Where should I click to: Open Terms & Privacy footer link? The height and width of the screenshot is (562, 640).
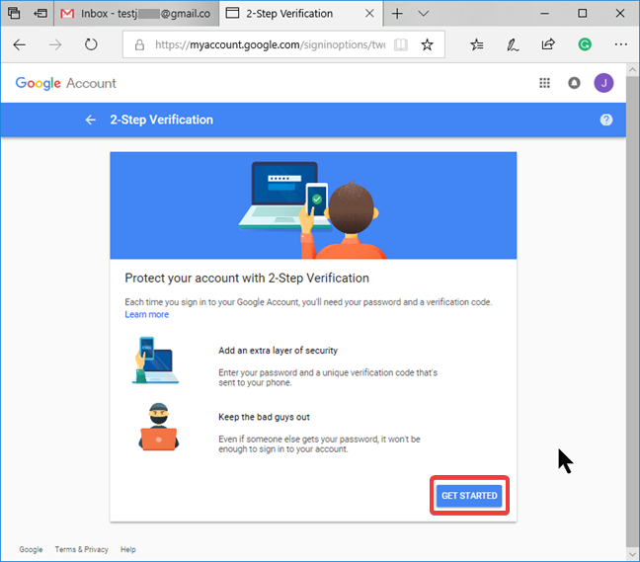click(x=82, y=549)
